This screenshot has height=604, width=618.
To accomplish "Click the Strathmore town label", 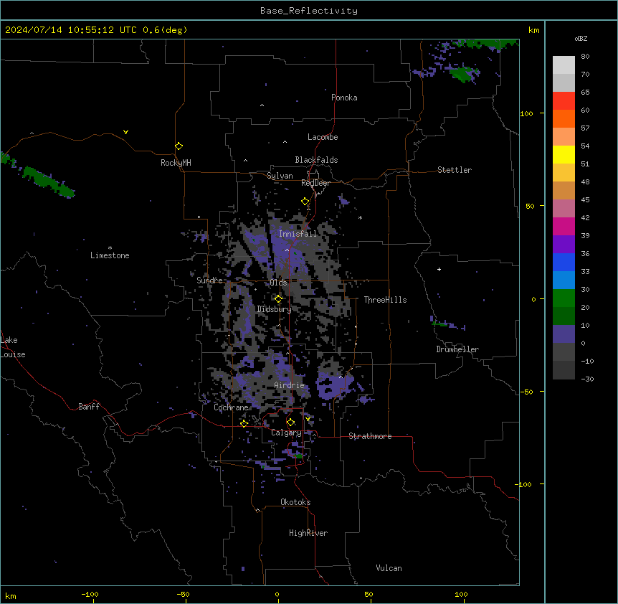I will pyautogui.click(x=370, y=436).
